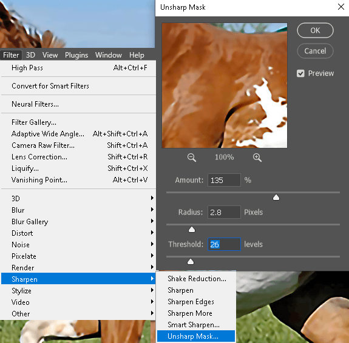The image size is (349, 343).
Task: Open Neural Filters
Action: pos(78,104)
